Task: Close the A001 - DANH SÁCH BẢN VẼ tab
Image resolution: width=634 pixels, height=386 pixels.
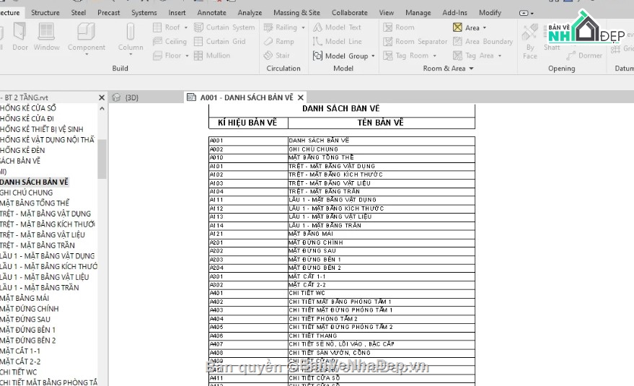Action: pos(301,97)
